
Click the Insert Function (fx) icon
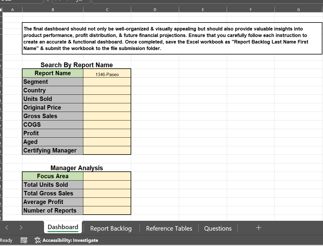click(79, 1)
